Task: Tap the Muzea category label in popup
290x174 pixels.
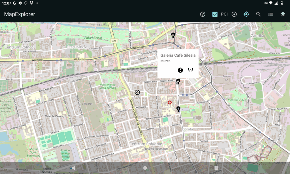Action: (x=165, y=61)
